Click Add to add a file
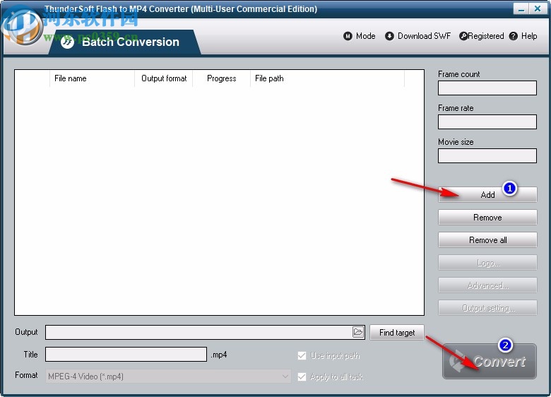Viewport: 551px width, 397px height. pos(487,195)
